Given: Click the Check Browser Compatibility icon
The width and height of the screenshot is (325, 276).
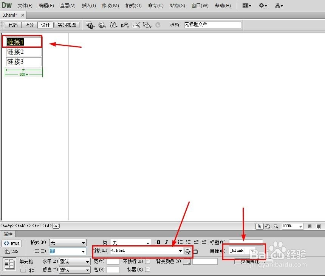Looking at the screenshot, I should pyautogui.click(x=135, y=25).
